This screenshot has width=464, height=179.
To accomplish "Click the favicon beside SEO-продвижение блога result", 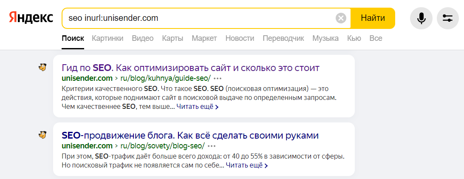I will point(42,135).
